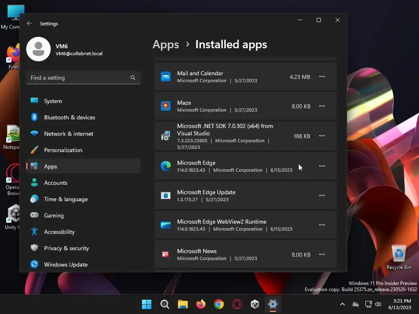Click the VM6 user avatar picture
The image size is (419, 314).
coord(38,49)
